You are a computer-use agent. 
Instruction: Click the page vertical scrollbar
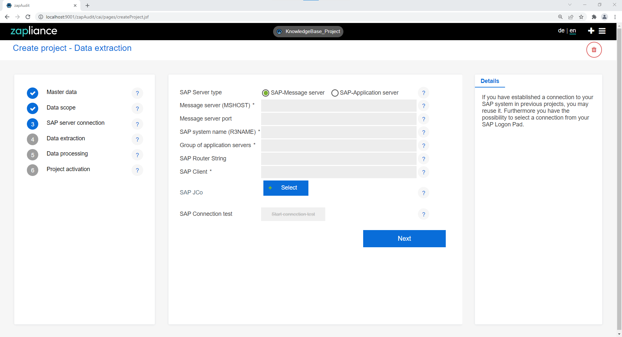619,180
